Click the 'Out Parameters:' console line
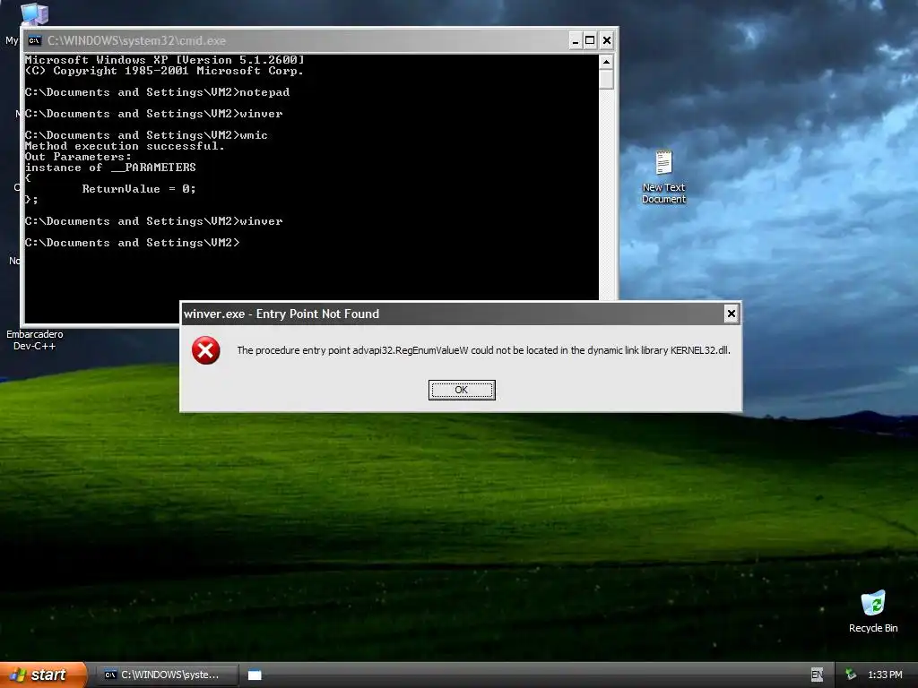The height and width of the screenshot is (688, 918). click(x=78, y=157)
